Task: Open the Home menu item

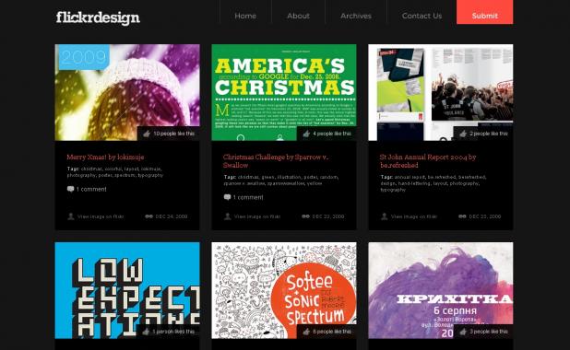Action: 245,16
